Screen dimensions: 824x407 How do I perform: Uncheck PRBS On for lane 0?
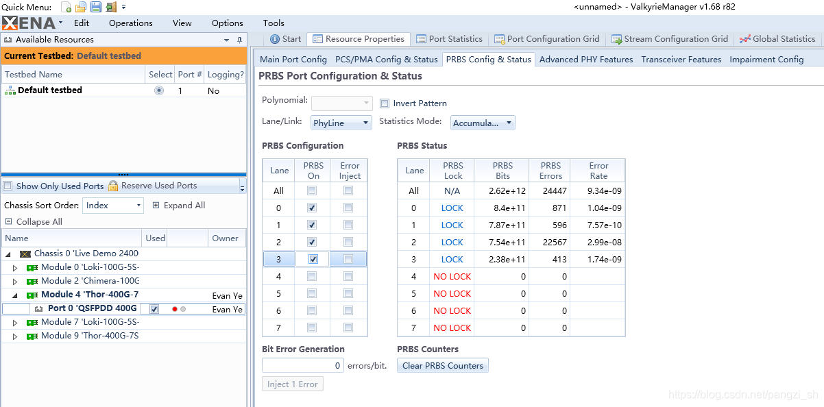[313, 208]
